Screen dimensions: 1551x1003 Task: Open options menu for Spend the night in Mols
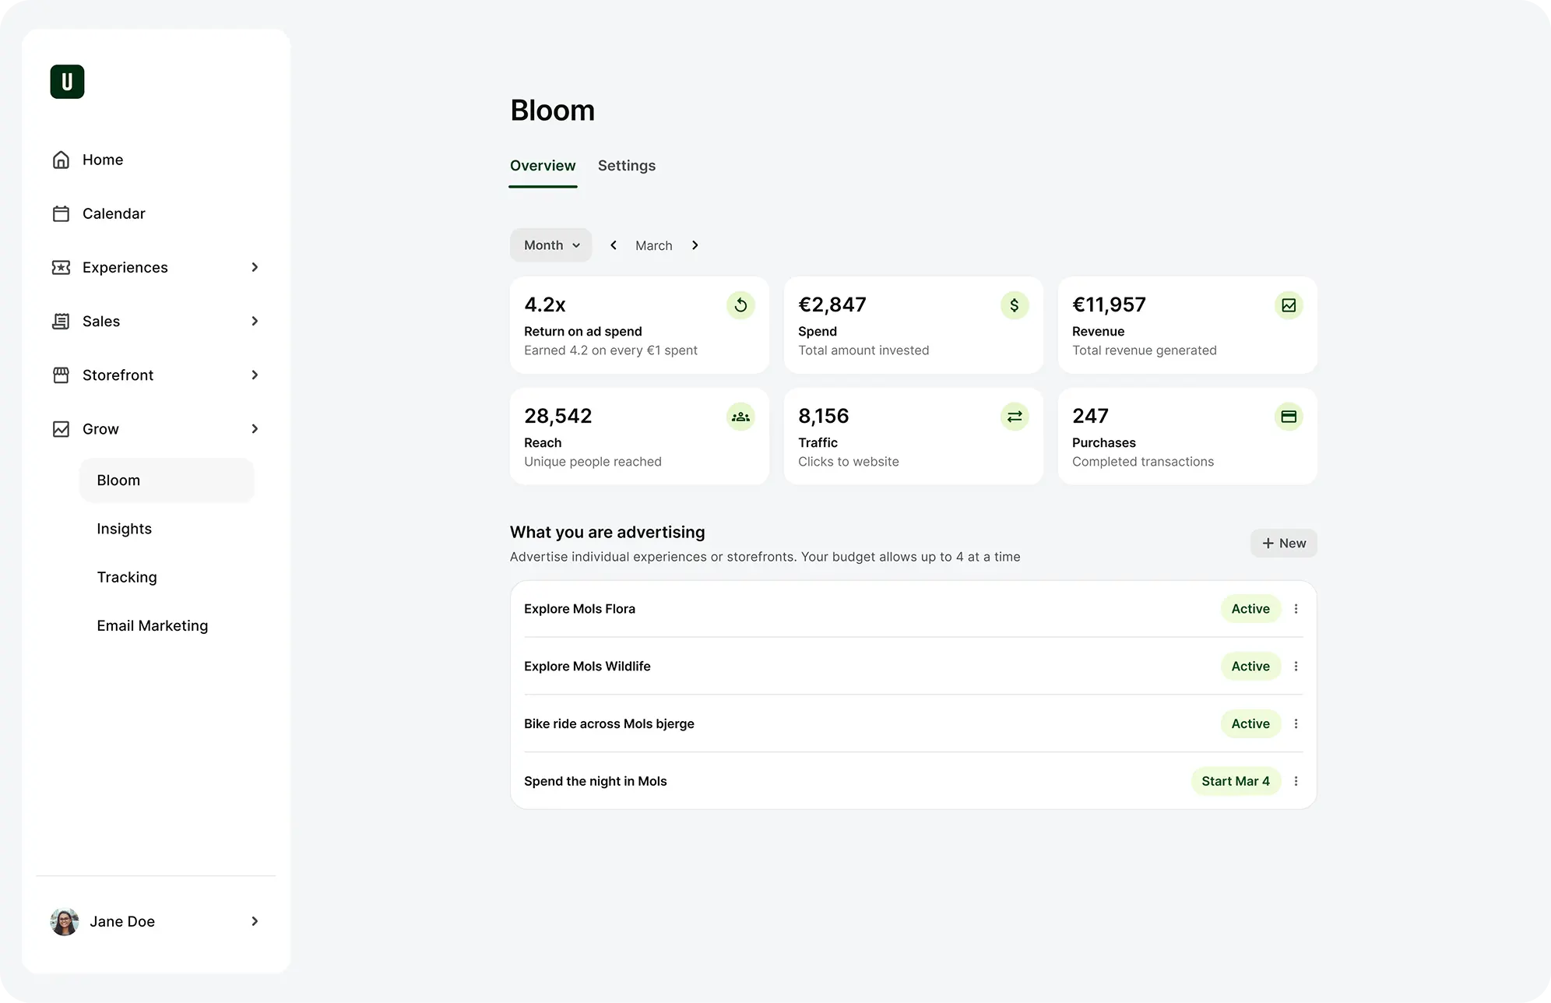(1296, 781)
